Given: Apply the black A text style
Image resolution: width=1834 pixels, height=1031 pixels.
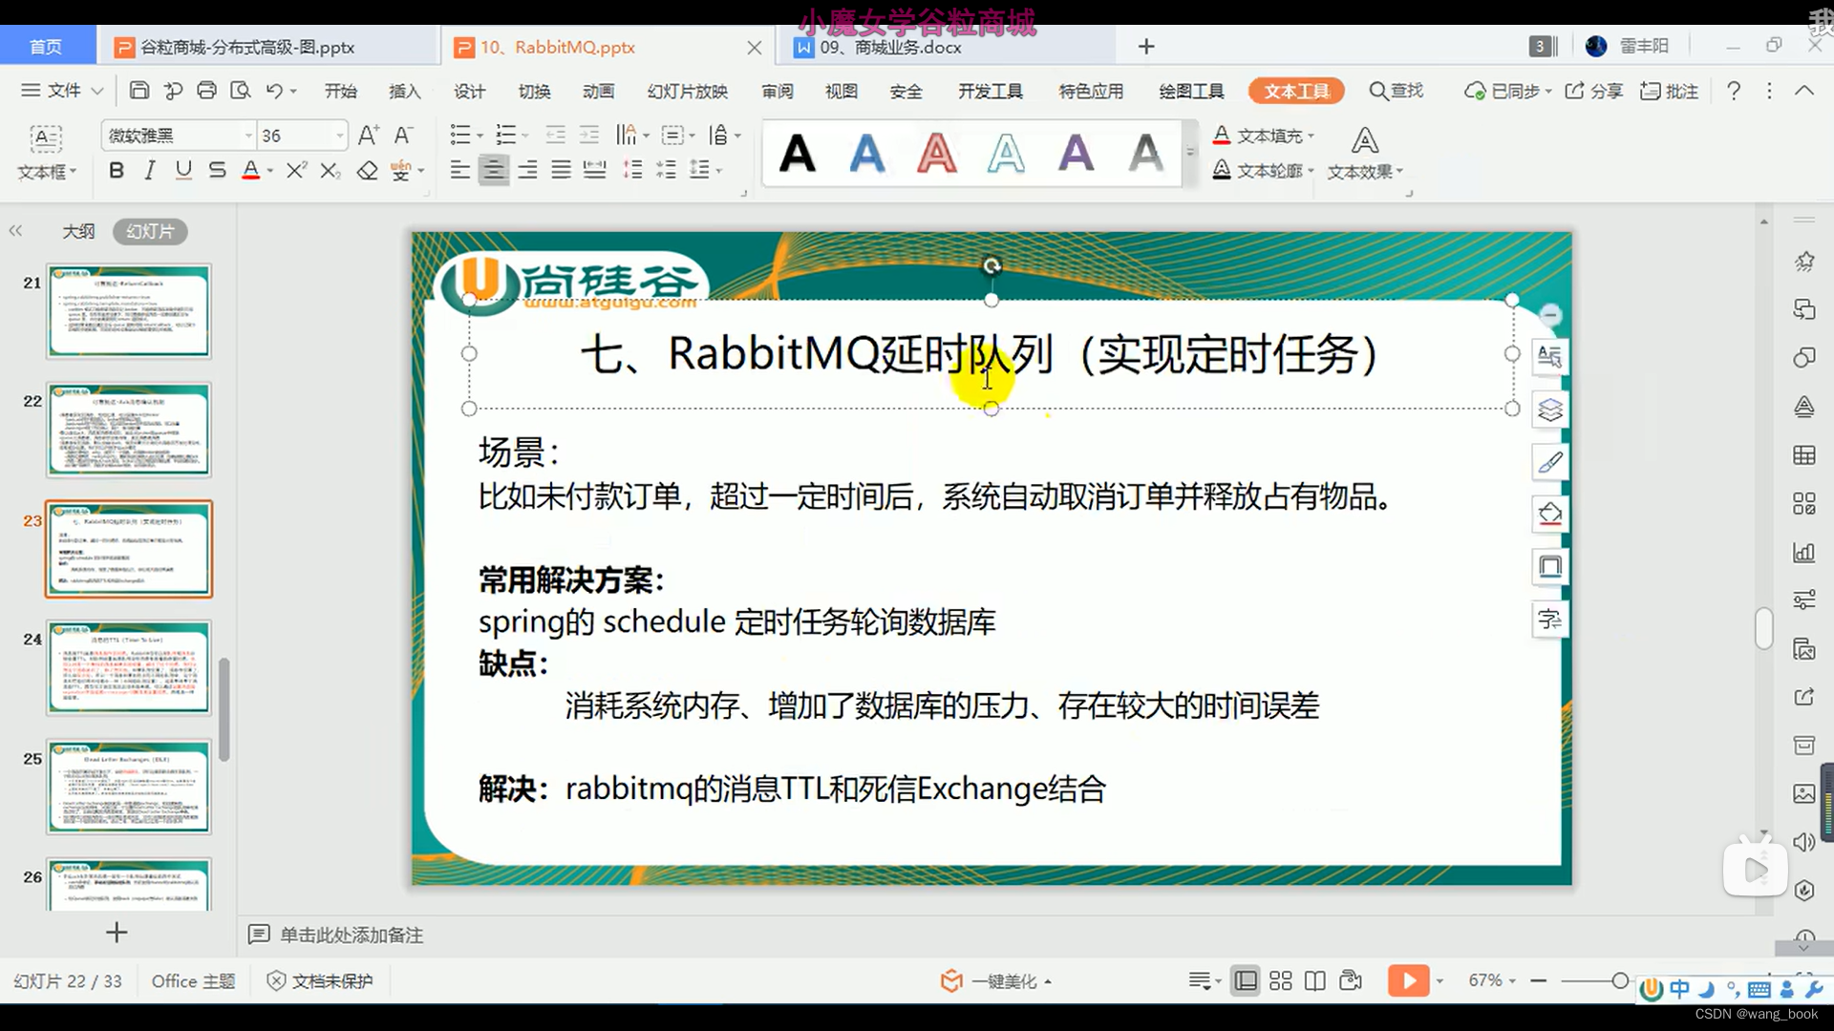Looking at the screenshot, I should [x=797, y=153].
